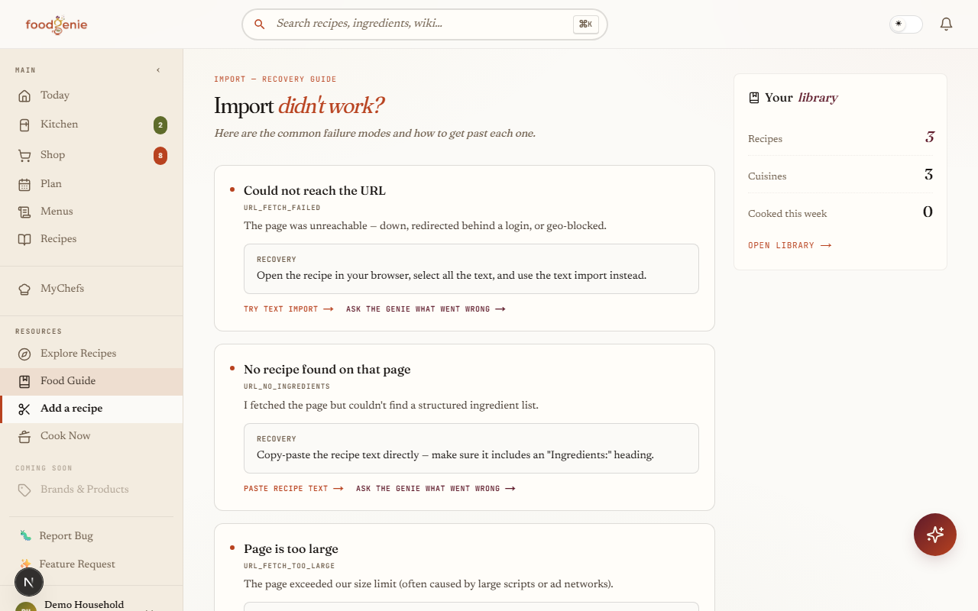978x611 pixels.
Task: Click the foodgenie logo
Action: pos(57,24)
